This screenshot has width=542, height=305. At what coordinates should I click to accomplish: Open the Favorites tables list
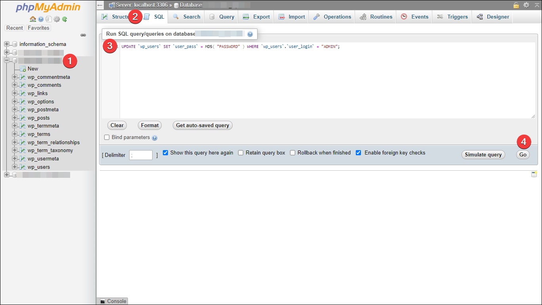click(38, 28)
